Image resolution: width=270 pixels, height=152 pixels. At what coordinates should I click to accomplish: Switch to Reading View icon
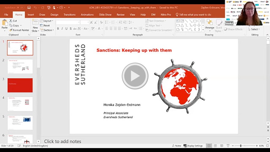(x=222, y=146)
